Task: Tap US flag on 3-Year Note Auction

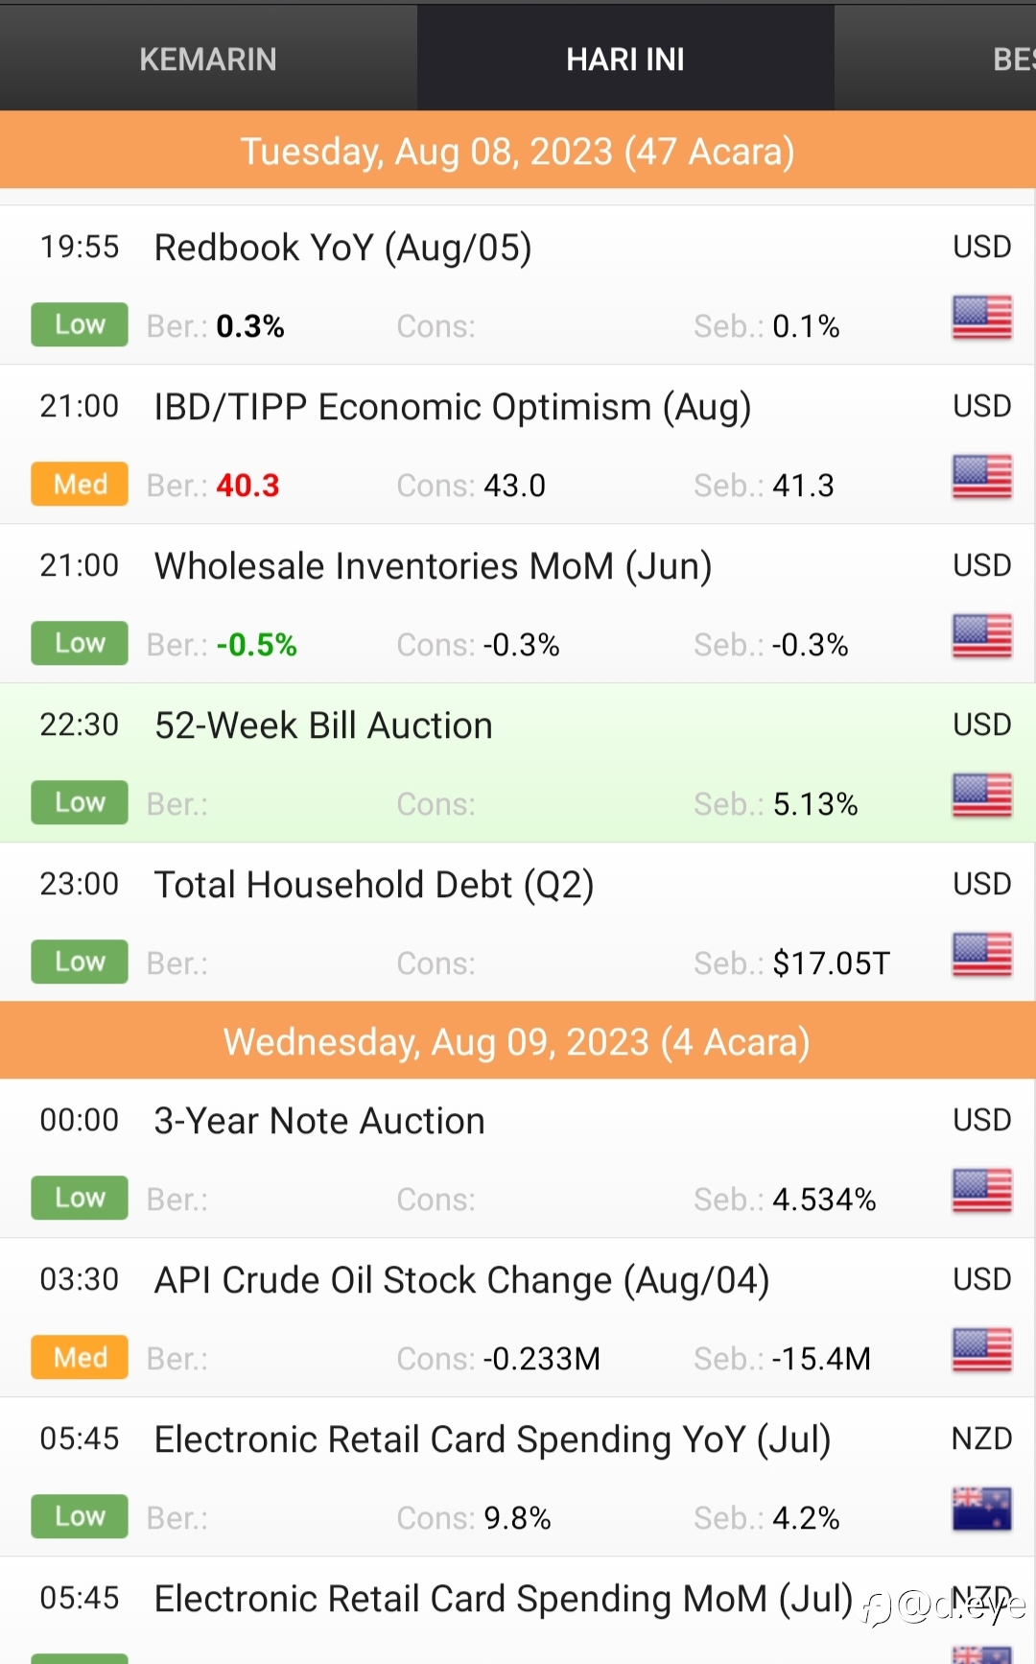Action: pyautogui.click(x=982, y=1191)
